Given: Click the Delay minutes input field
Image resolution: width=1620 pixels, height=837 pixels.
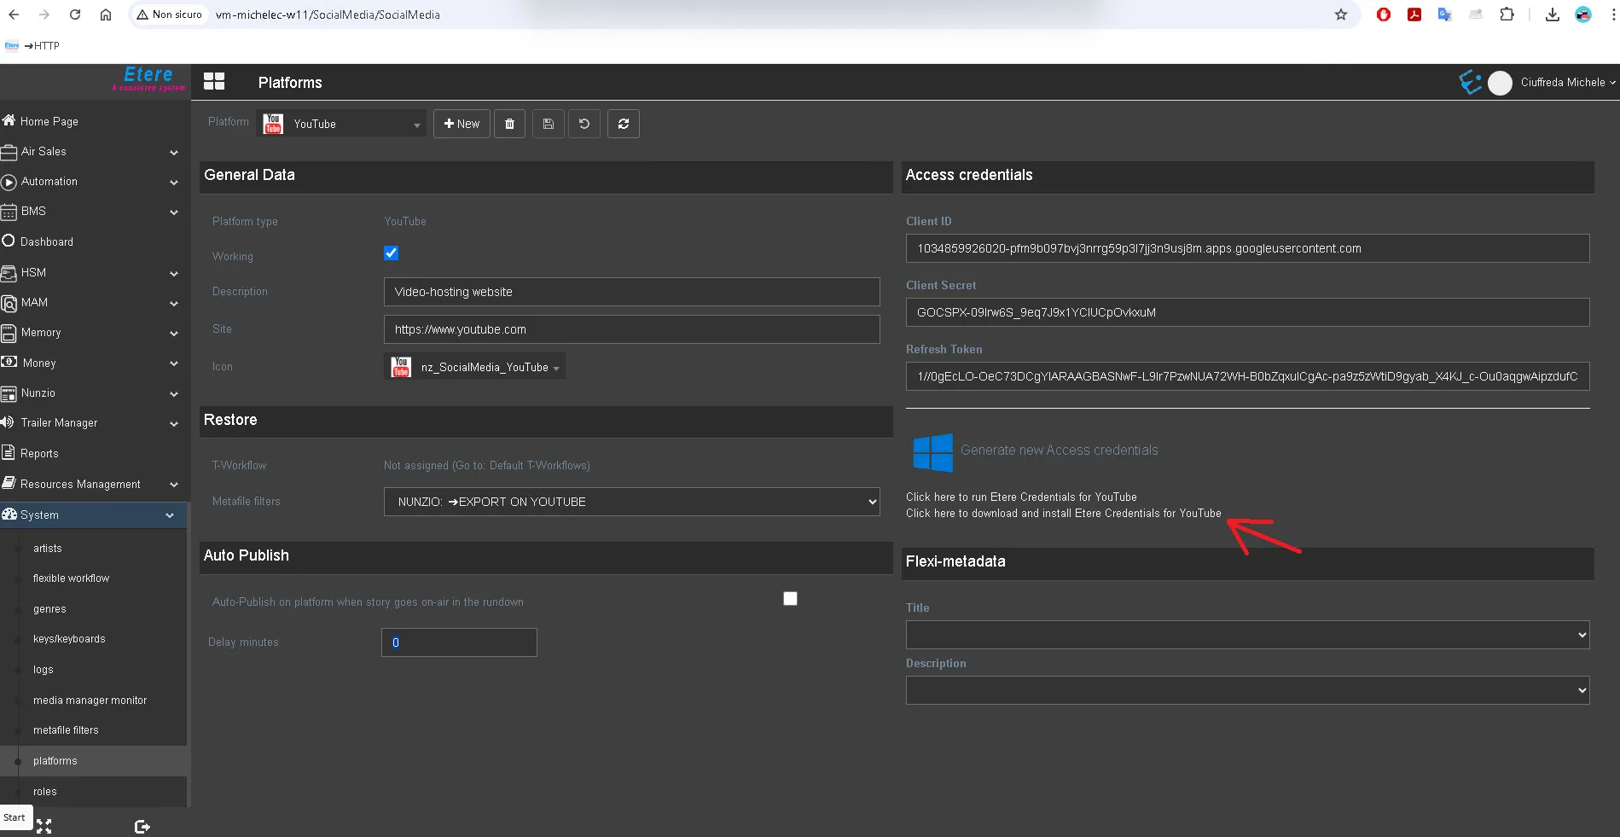Looking at the screenshot, I should tap(459, 642).
